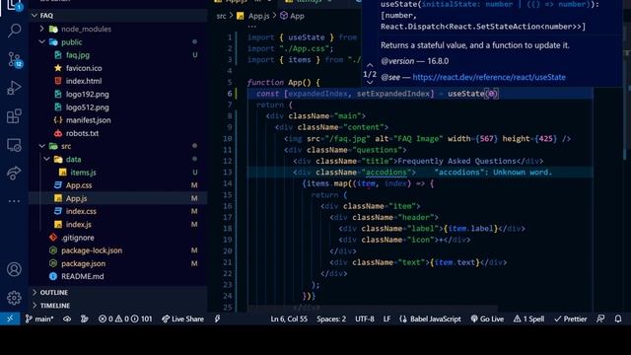
Task: Show previous signature in hint popup
Action: (370, 65)
